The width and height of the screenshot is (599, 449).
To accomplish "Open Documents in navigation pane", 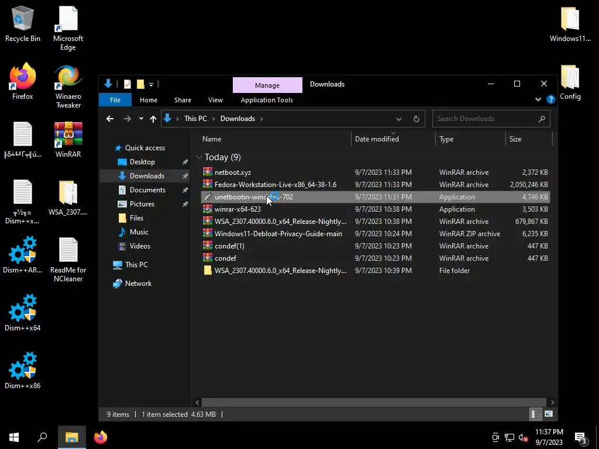I will coord(147,190).
